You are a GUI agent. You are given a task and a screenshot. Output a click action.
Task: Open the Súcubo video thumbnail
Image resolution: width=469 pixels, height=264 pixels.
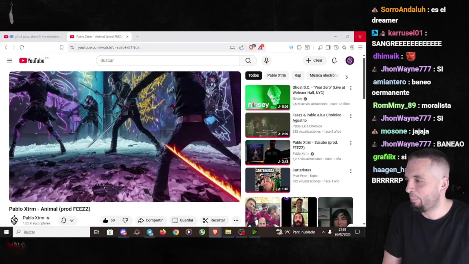[x=267, y=153]
